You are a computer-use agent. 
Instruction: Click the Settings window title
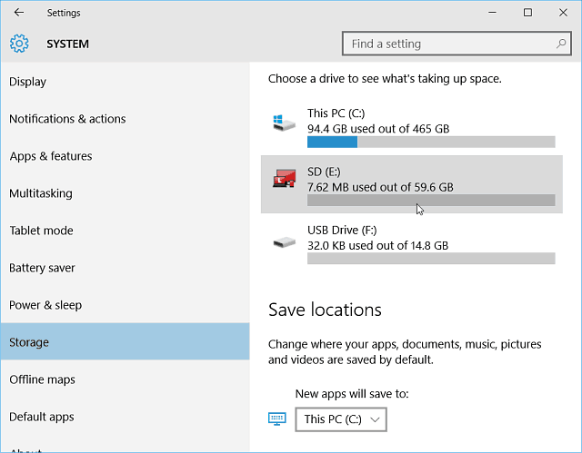tap(64, 13)
